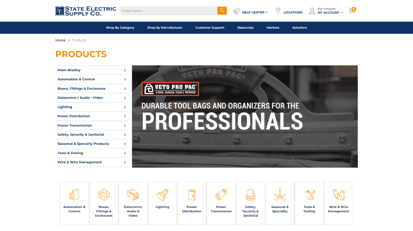This screenshot has width=413, height=231.
Task: Go to Home via breadcrumb link
Action: tap(60, 40)
